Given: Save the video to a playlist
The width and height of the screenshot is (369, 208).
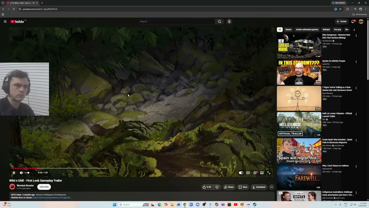Looking at the screenshot, I should [243, 187].
